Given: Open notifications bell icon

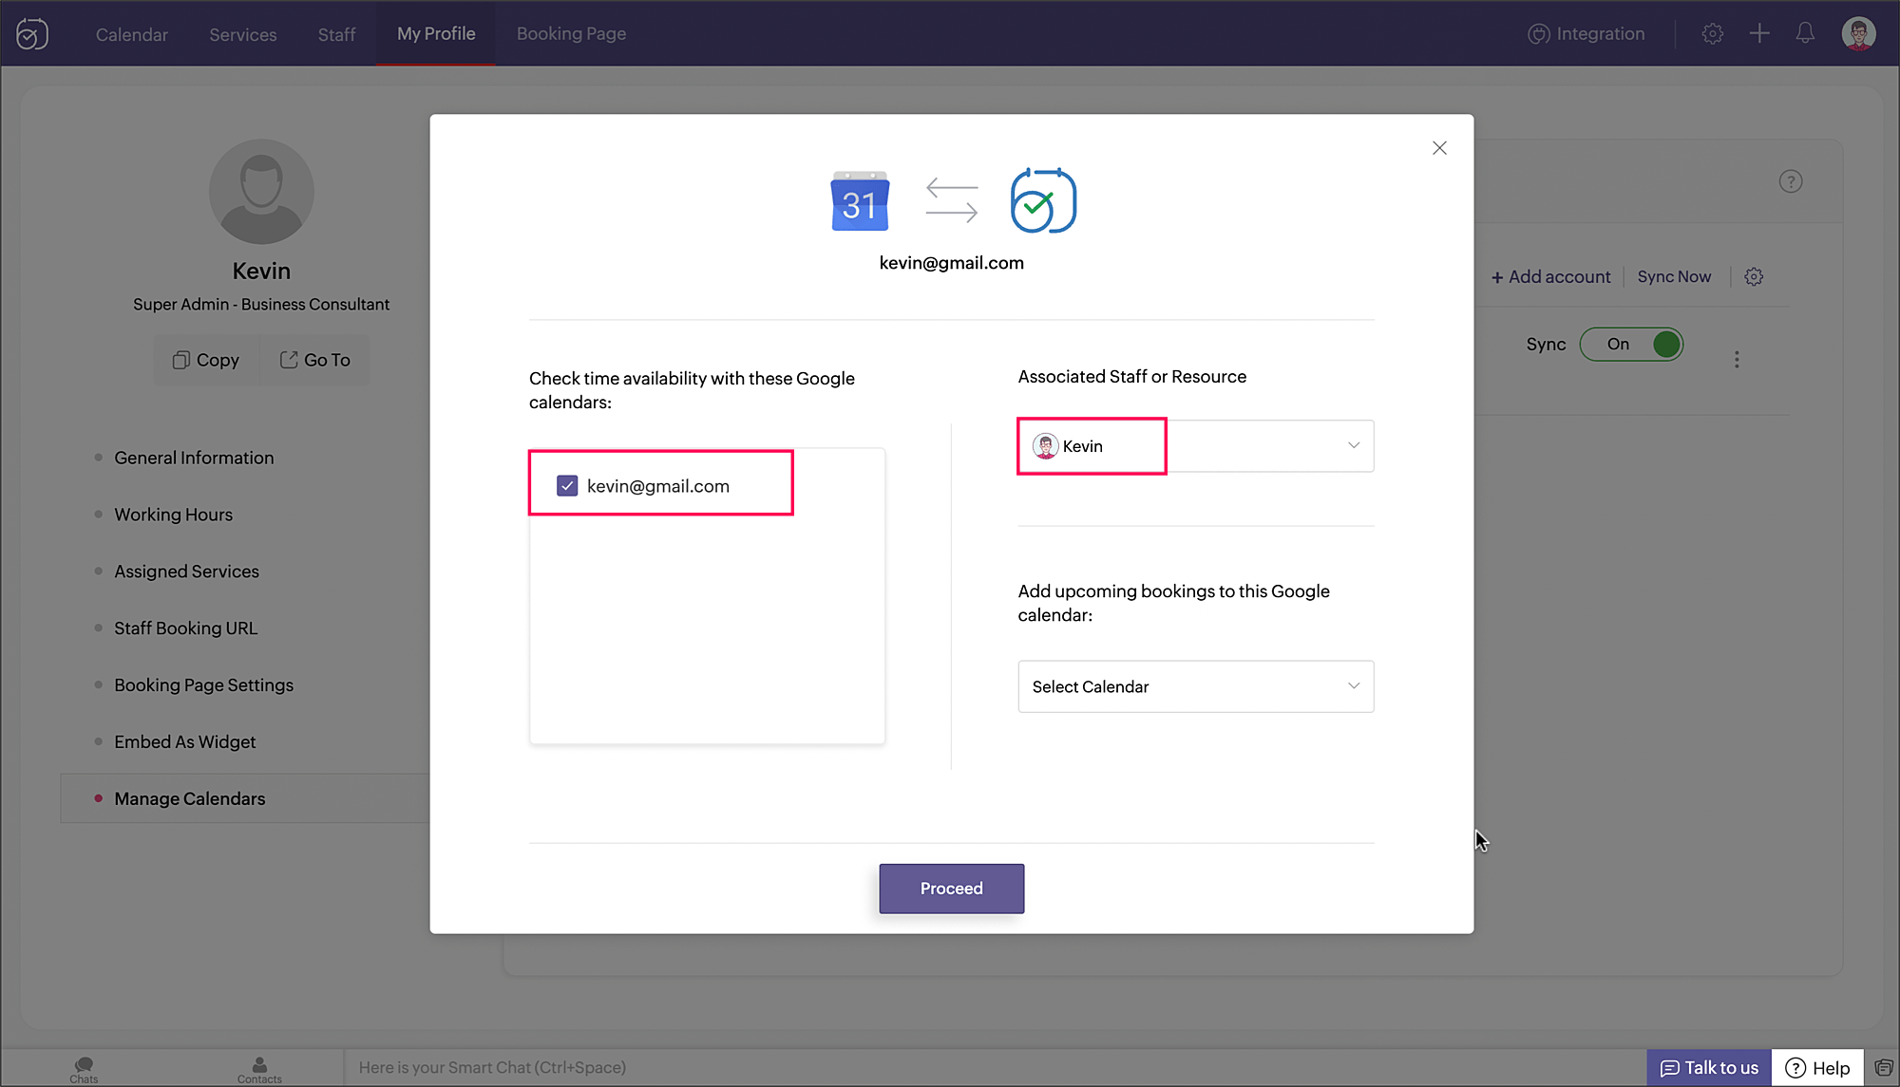Looking at the screenshot, I should tap(1805, 34).
